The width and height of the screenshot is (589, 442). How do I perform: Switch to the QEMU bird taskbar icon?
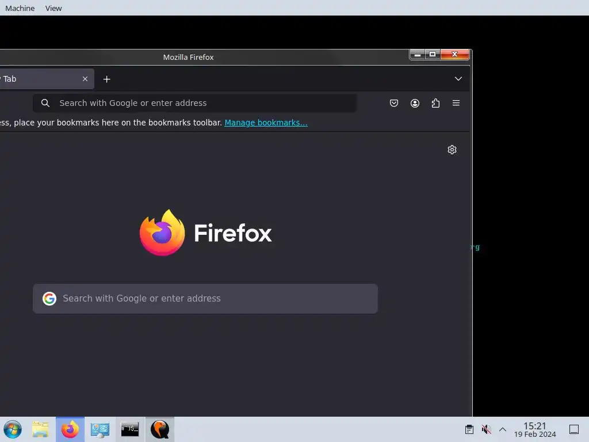(160, 429)
